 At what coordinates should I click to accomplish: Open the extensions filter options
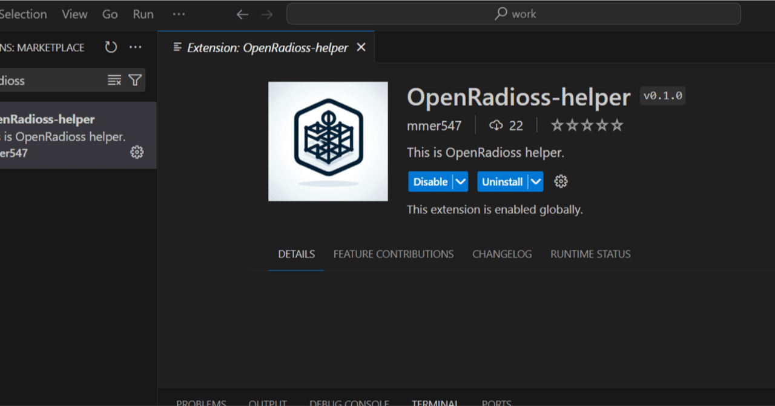coord(134,79)
